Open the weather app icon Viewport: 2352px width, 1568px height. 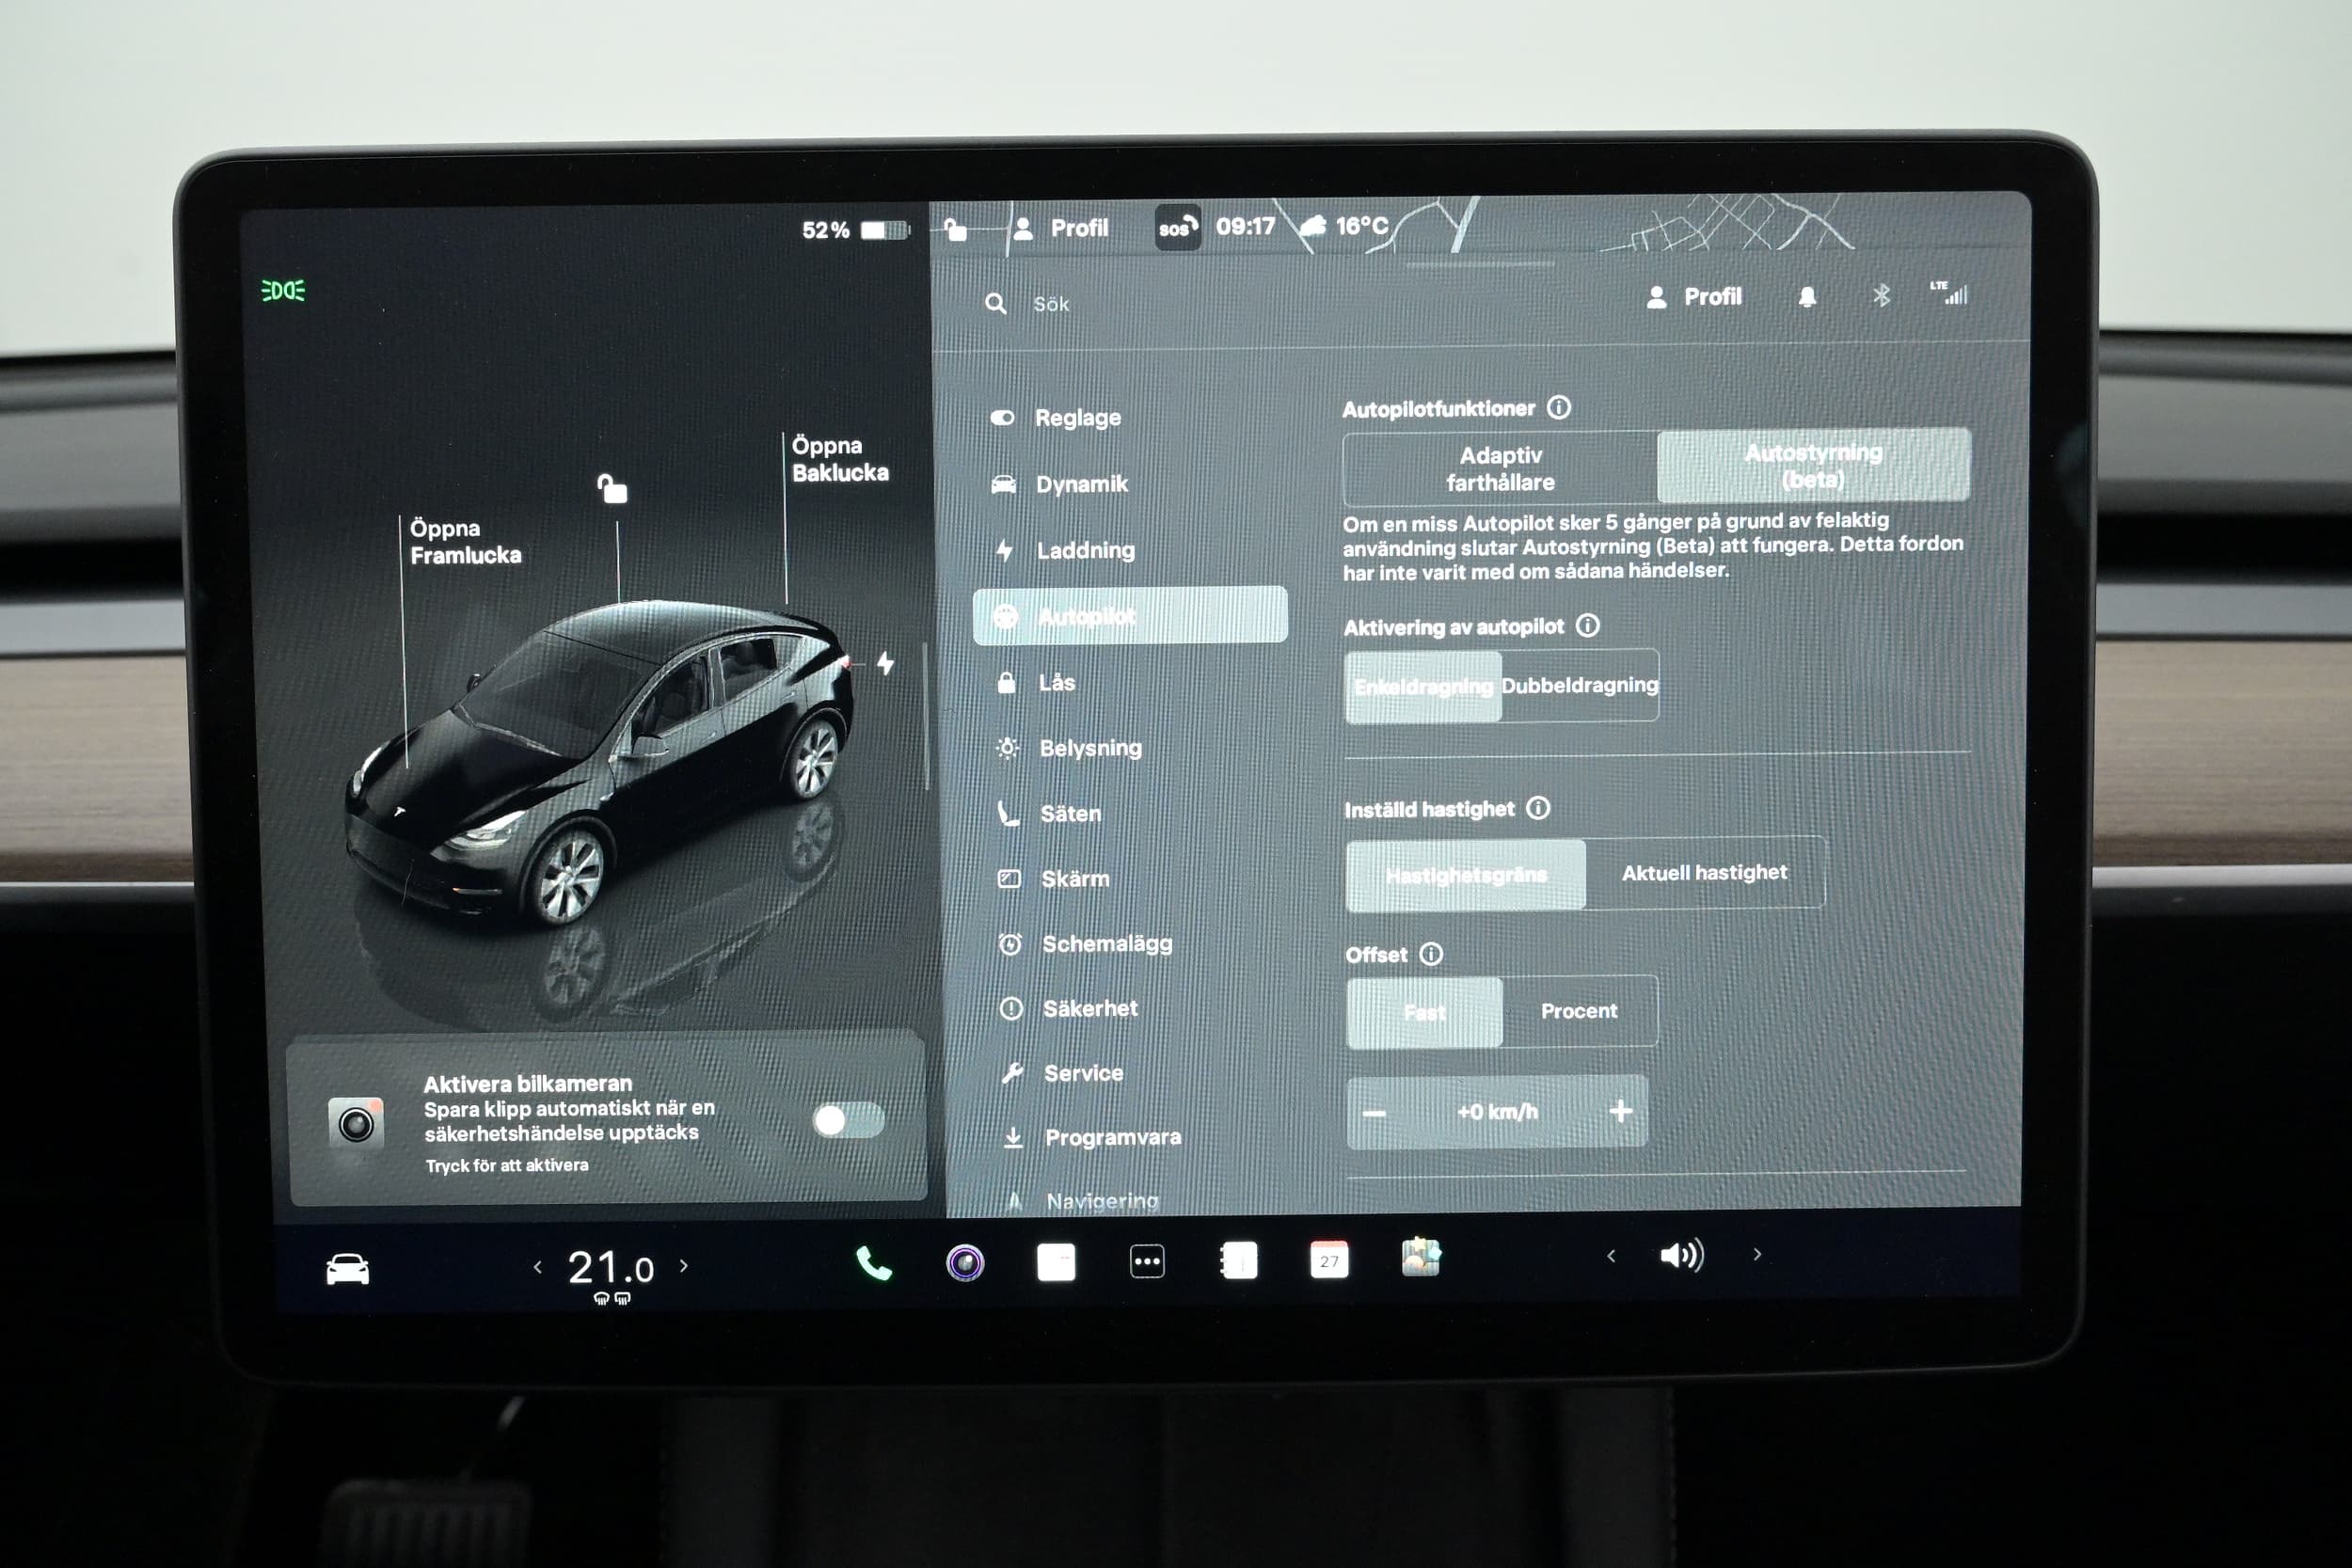[x=1421, y=1257]
